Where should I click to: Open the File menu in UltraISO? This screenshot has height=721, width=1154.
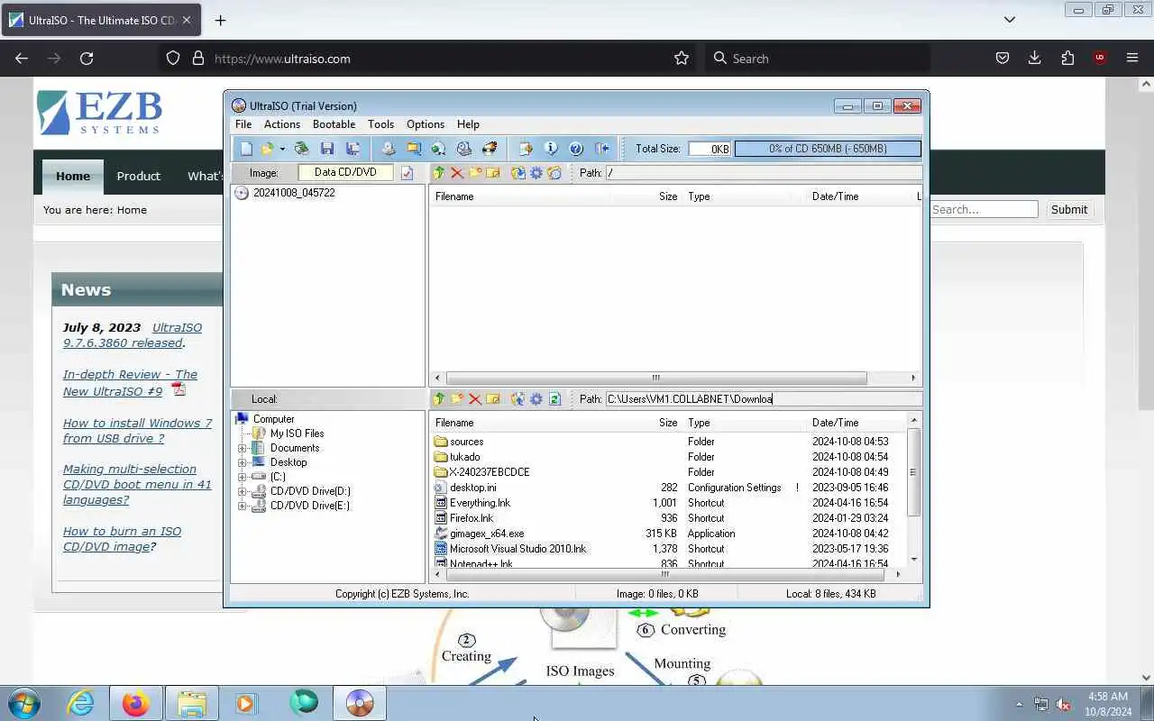243,124
